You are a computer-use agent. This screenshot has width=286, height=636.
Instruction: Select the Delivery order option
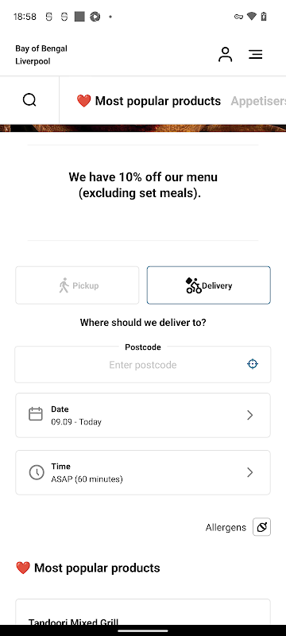(x=209, y=285)
